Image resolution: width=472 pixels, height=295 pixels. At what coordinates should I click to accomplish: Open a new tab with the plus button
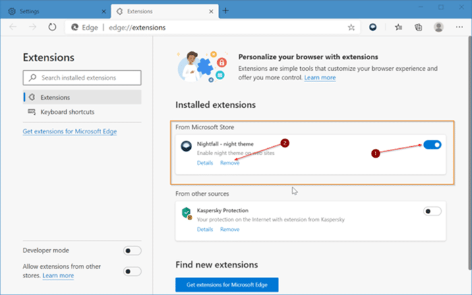[225, 11]
